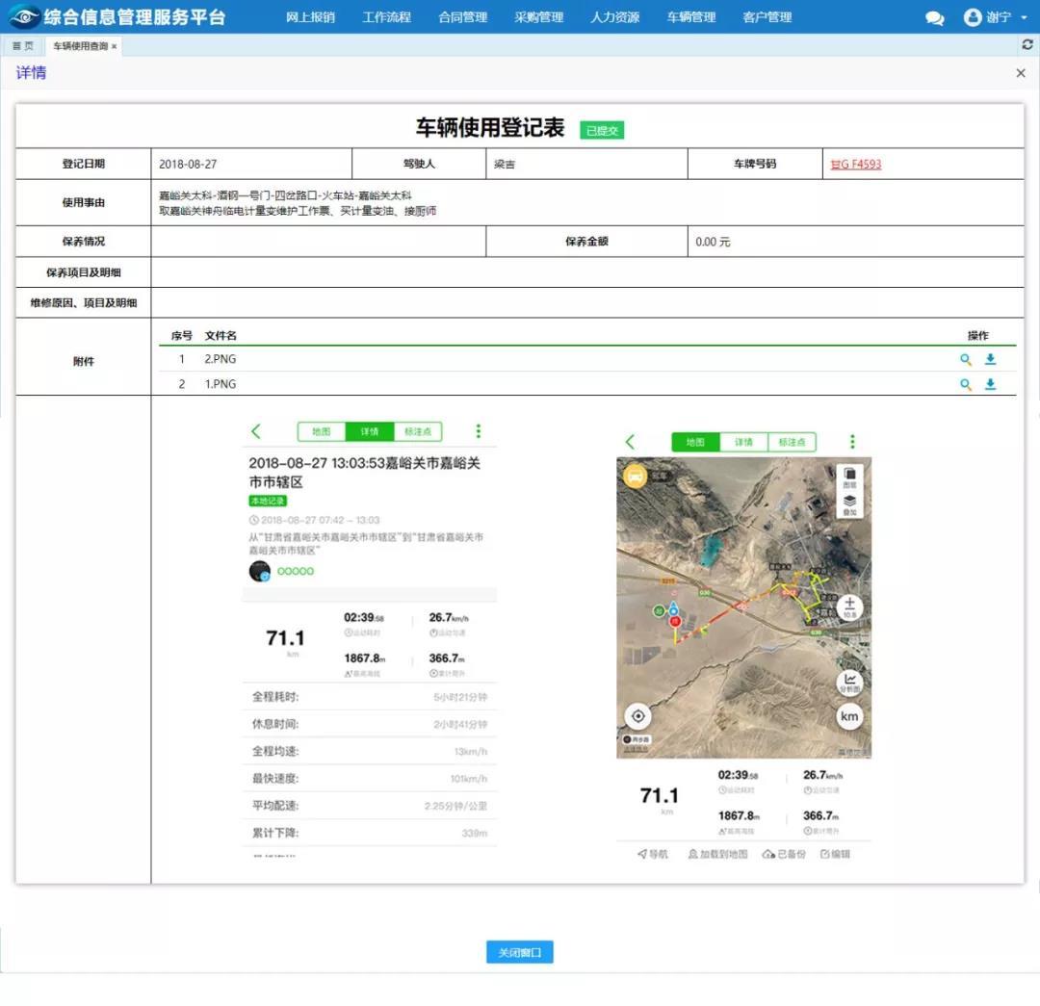1040x1006 pixels.
Task: Click the refresh icon at tab bar right
Action: click(x=1027, y=45)
